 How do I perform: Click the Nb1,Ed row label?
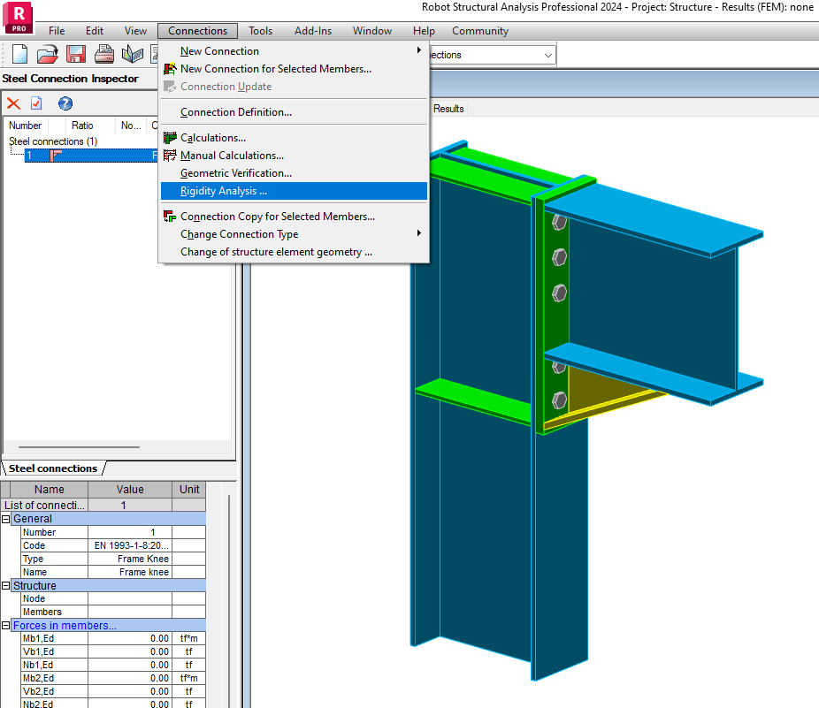click(54, 665)
